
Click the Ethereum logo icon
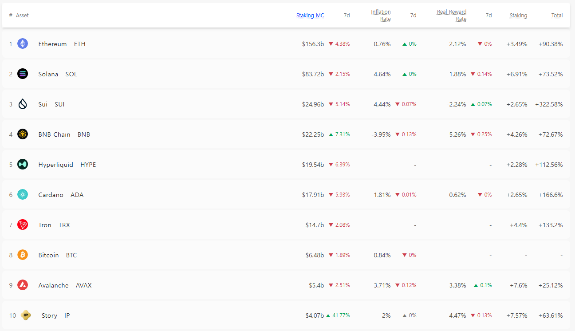23,44
